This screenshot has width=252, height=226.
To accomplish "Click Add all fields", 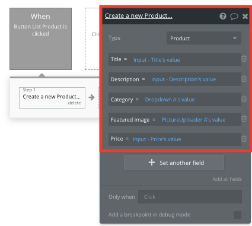I will (x=227, y=179).
